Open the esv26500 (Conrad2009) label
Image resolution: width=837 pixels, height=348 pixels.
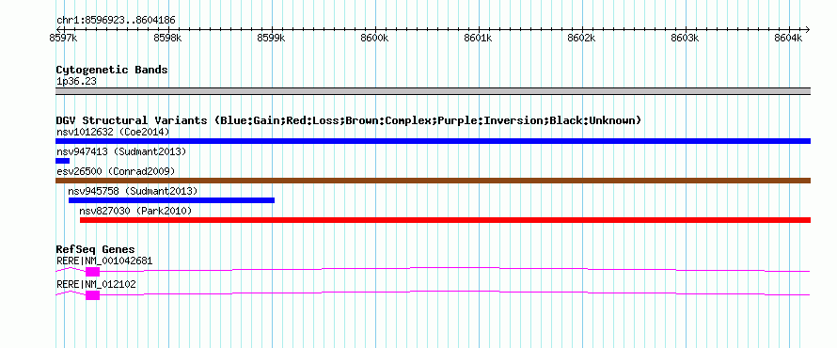(x=116, y=171)
